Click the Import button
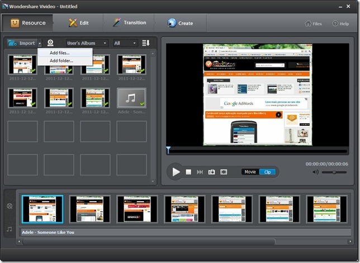 coord(22,43)
